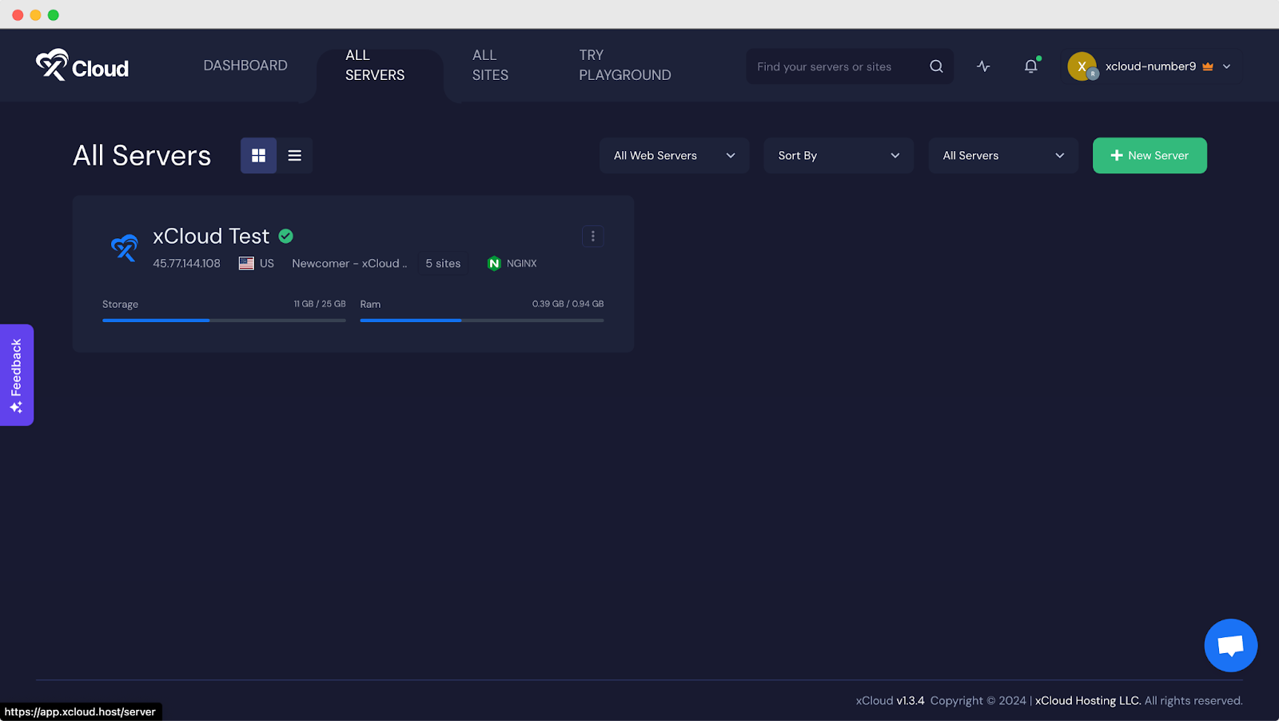The width and height of the screenshot is (1279, 721).
Task: Open the activity pulse icon
Action: [983, 66]
